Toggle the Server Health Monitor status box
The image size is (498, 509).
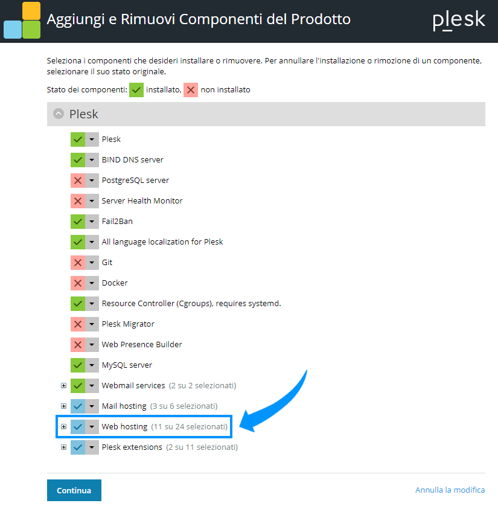(x=78, y=201)
